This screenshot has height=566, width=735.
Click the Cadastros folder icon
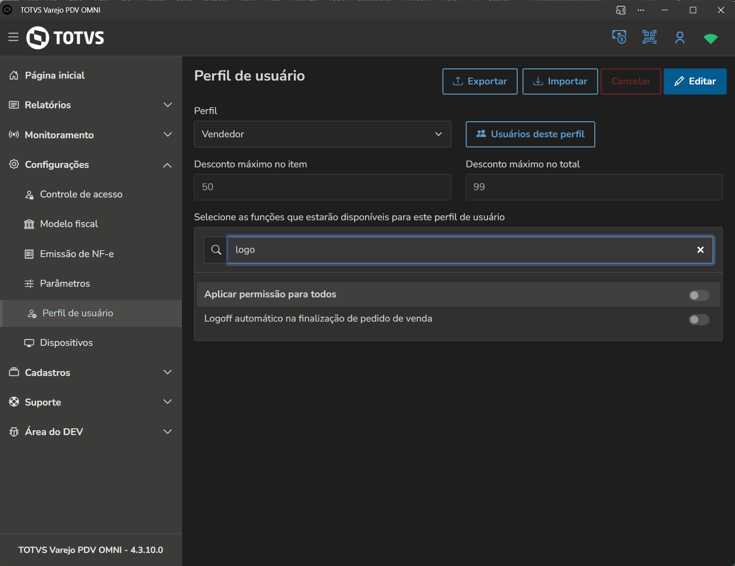click(14, 372)
